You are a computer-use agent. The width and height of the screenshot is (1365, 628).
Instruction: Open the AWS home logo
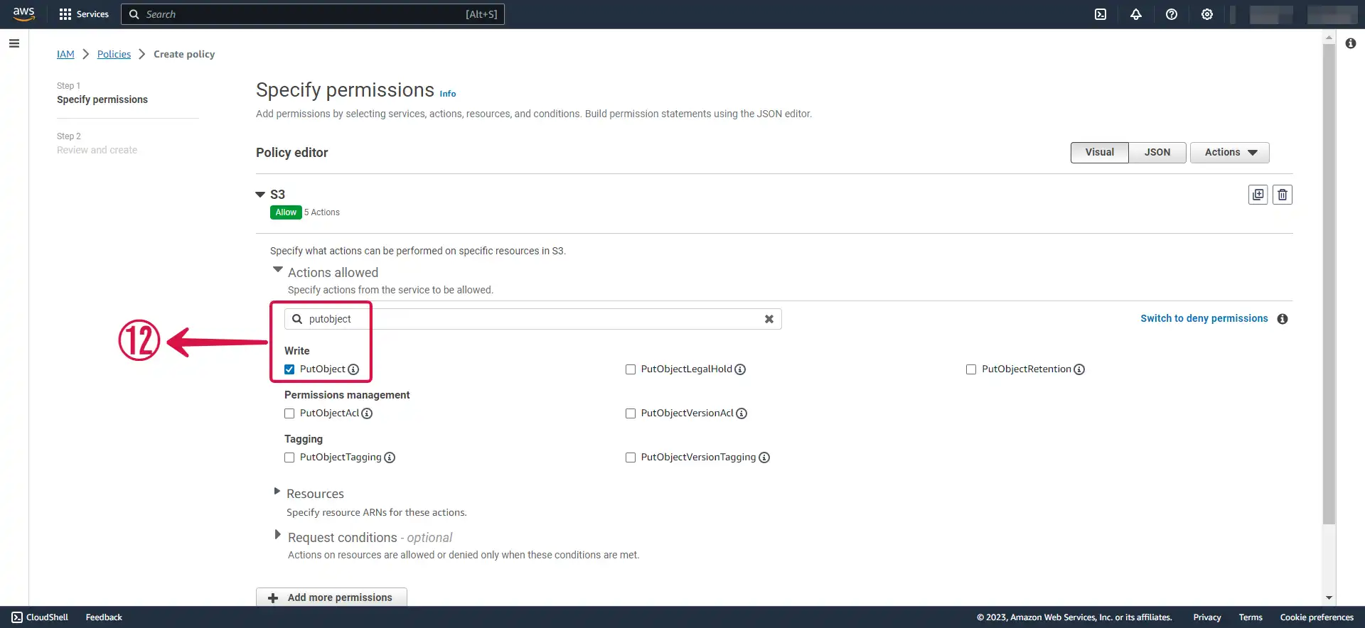click(x=23, y=14)
